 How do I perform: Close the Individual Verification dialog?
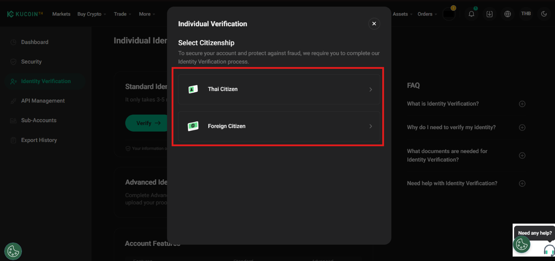point(374,24)
